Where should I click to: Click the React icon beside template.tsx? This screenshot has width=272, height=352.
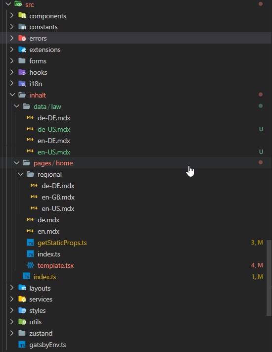point(30,265)
